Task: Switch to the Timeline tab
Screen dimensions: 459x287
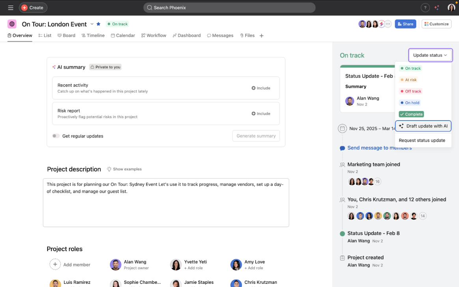Action: (93, 35)
